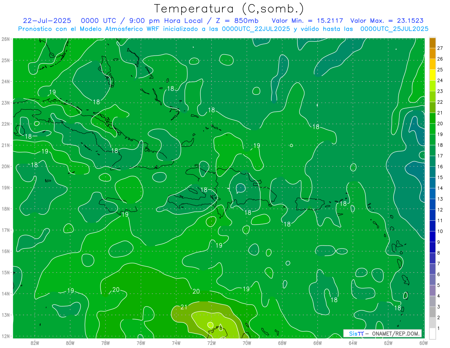Click the 62W longitude label
This screenshot has width=450, height=348.
point(388,343)
